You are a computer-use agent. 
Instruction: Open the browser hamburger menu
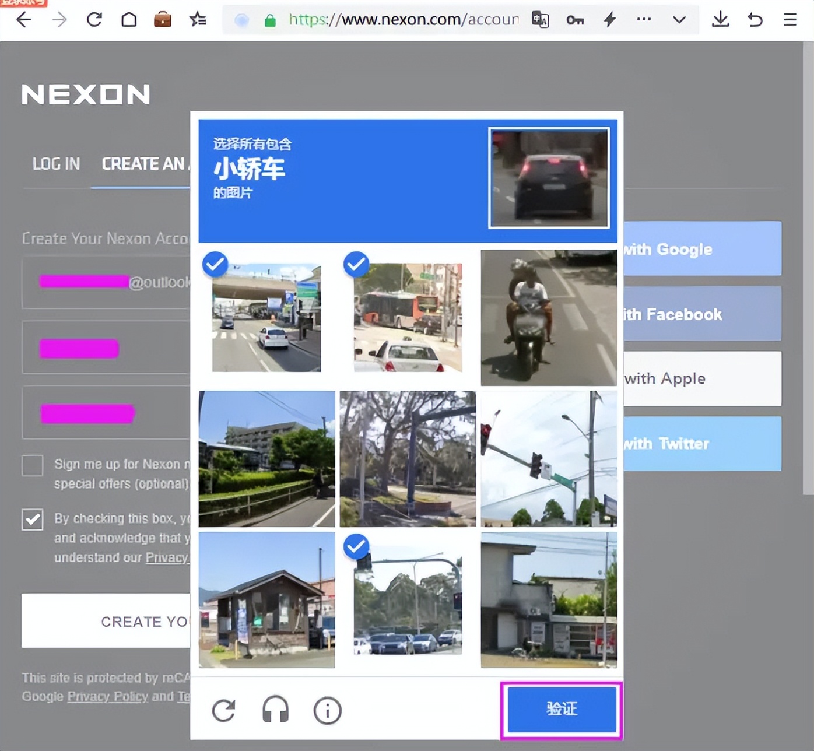coord(790,19)
